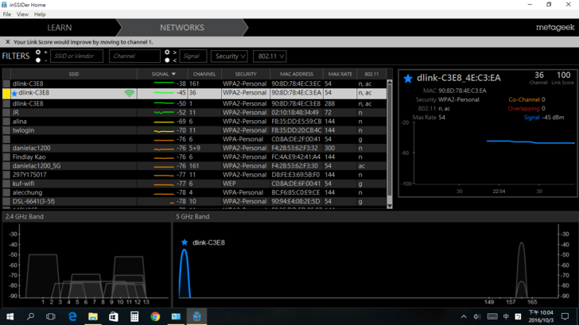This screenshot has height=325, width=579.
Task: Toggle color box for alina network
Action: (6, 122)
